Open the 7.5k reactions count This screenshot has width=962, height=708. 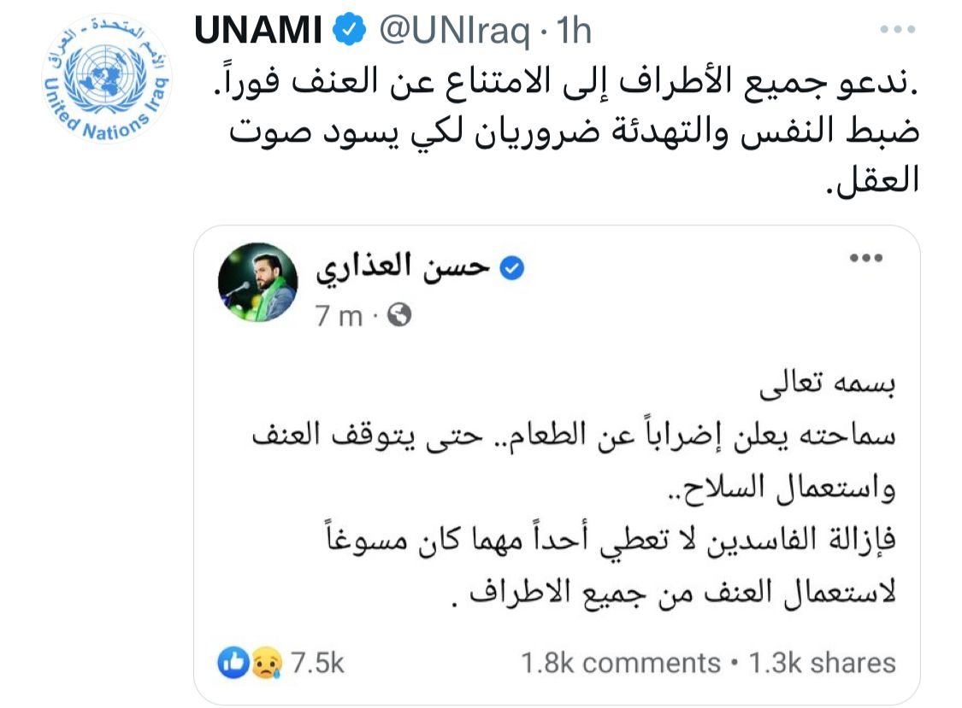coord(317,663)
